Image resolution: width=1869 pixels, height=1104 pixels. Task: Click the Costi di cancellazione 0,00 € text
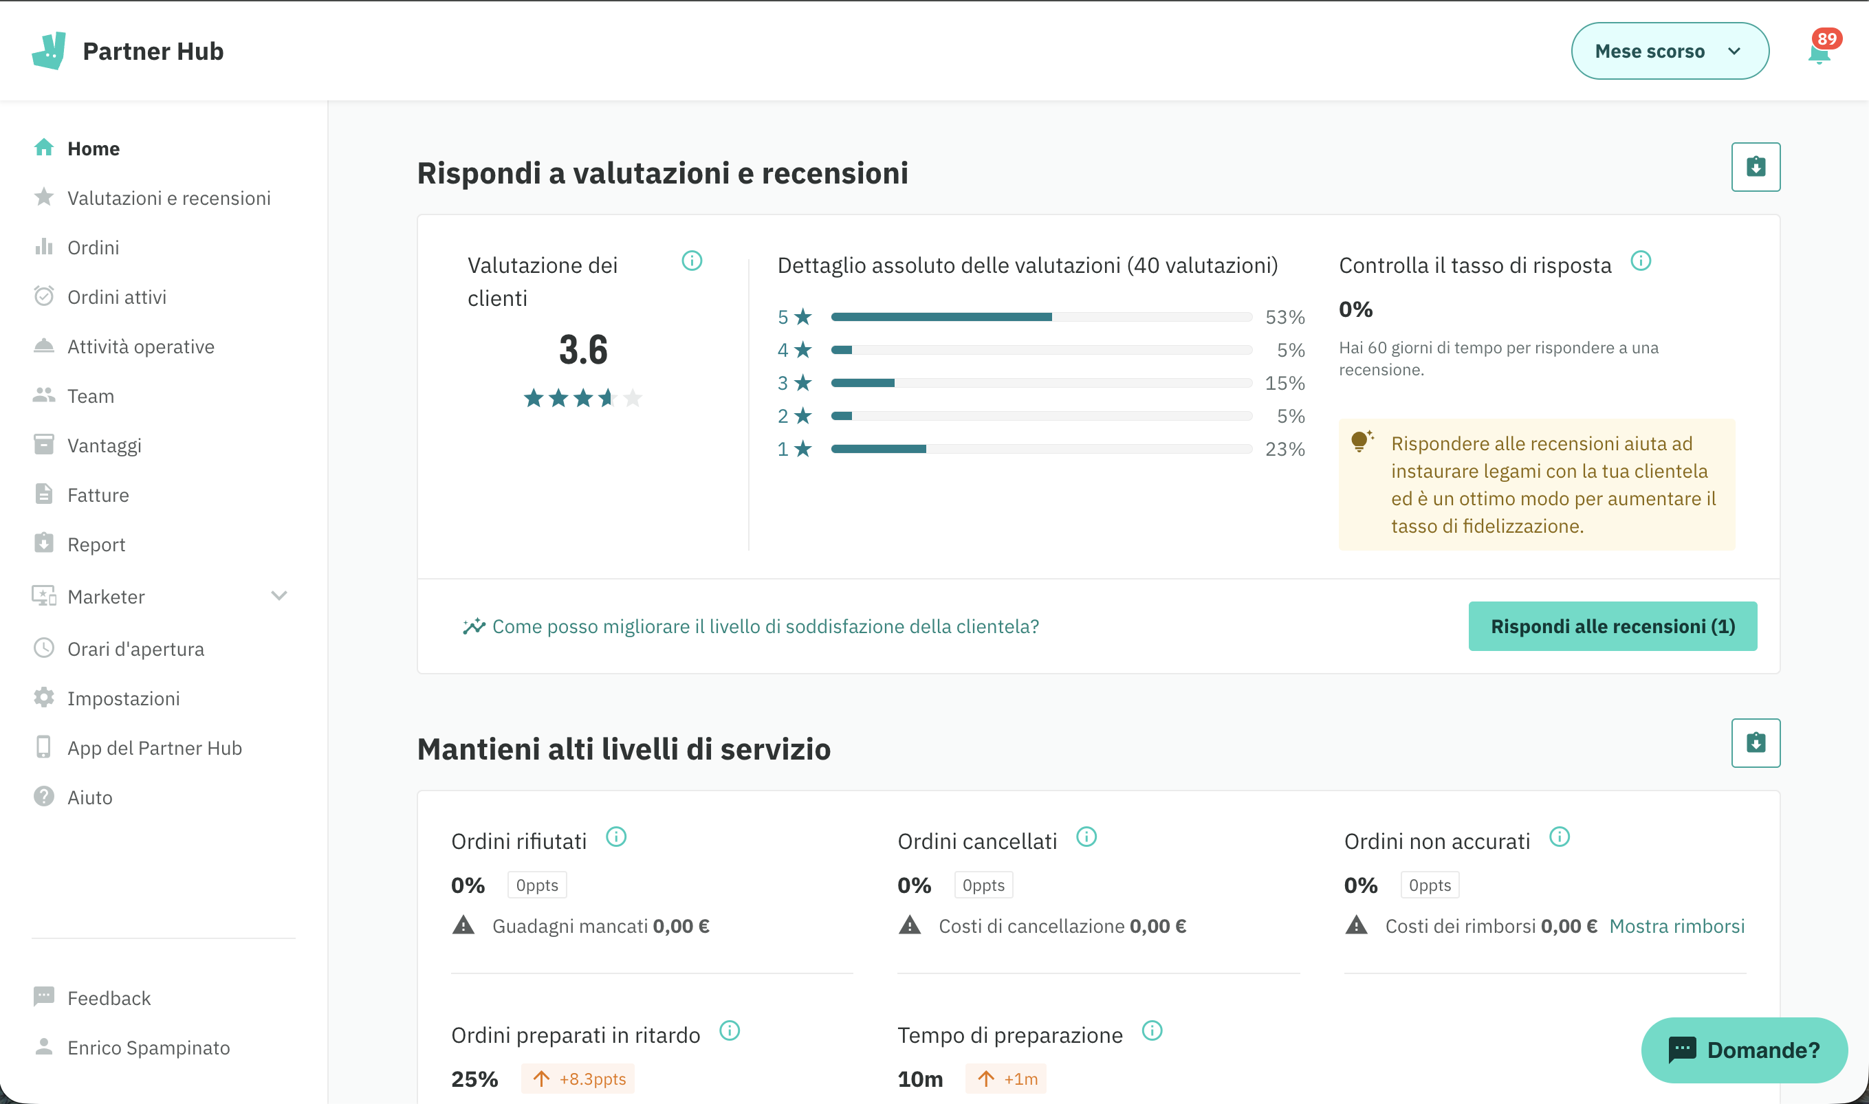tap(1062, 926)
